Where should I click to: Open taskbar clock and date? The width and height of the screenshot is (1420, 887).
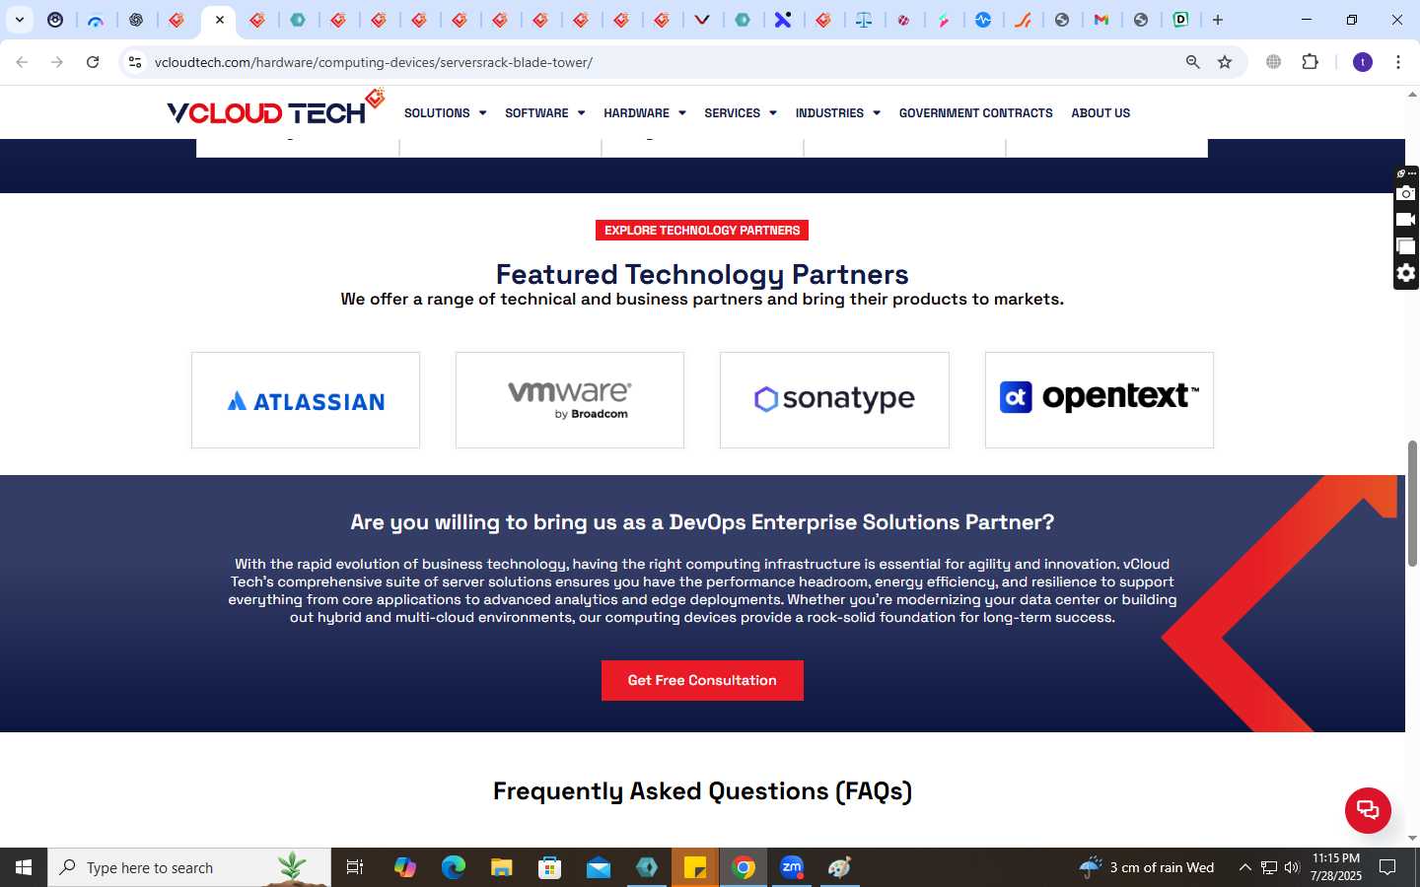coord(1336,867)
